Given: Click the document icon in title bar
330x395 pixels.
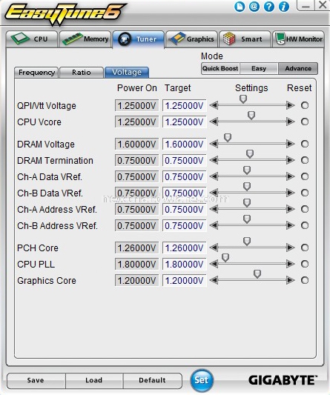Looking at the screenshot, I should (240, 7).
